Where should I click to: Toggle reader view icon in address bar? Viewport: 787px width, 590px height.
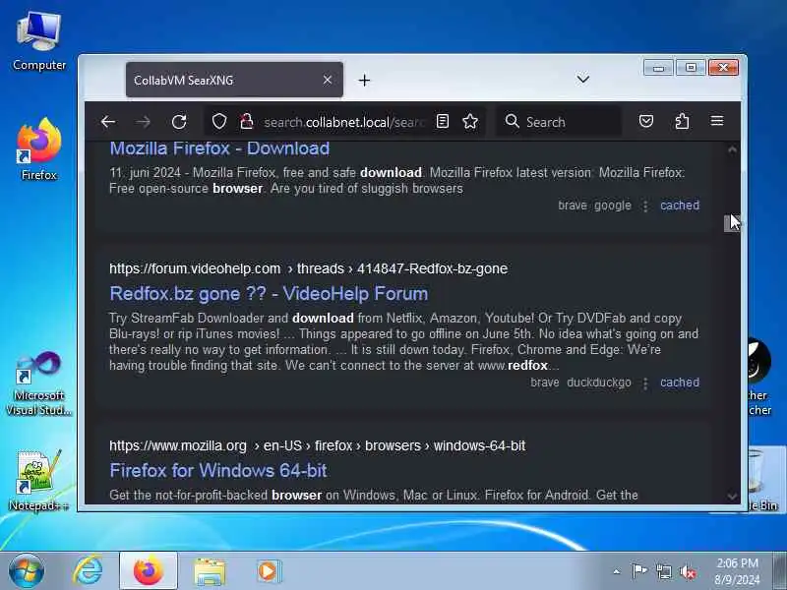click(442, 121)
